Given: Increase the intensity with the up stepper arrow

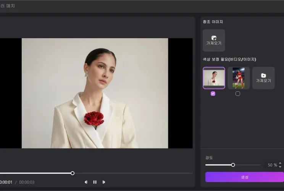Looking at the screenshot, I should click(x=280, y=163).
